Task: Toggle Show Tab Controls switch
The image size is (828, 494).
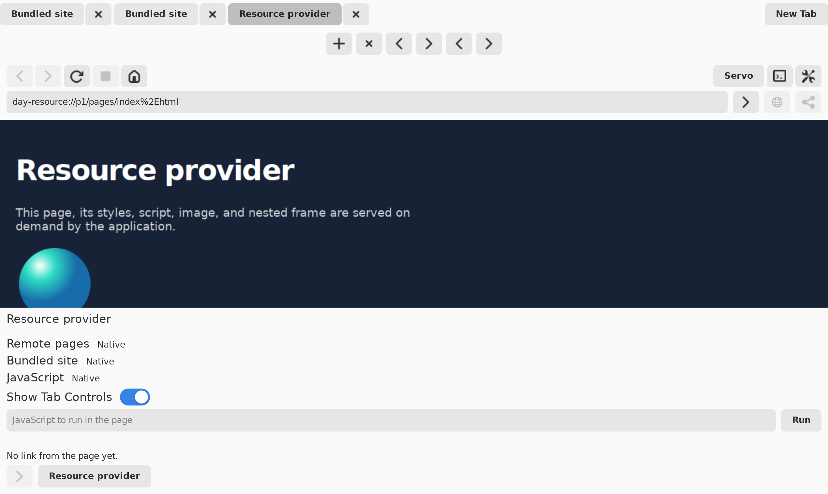Action: click(x=135, y=397)
